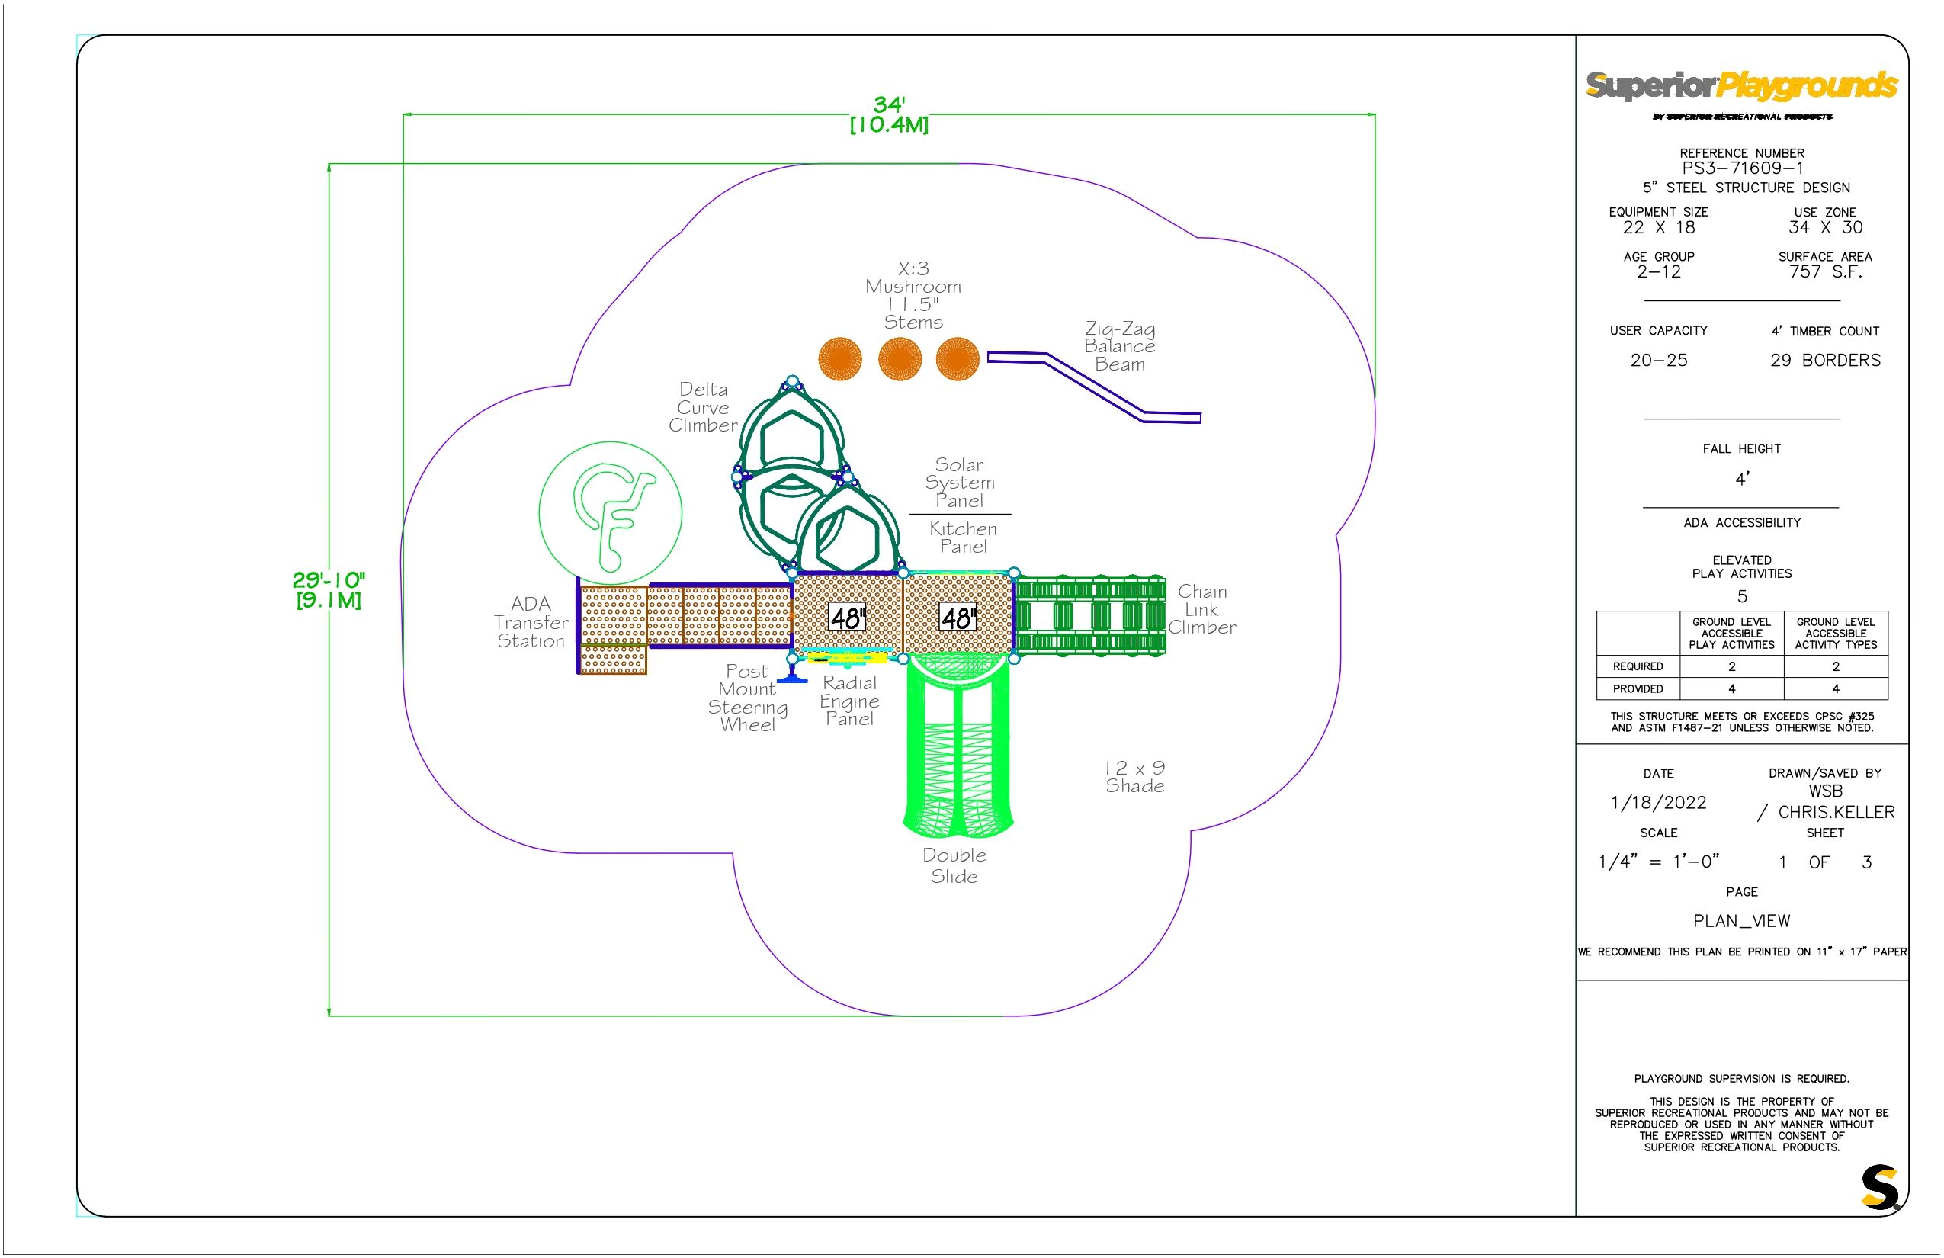1944x1258 pixels.
Task: Select the Chain Link Climber drawing
Action: click(x=1089, y=616)
